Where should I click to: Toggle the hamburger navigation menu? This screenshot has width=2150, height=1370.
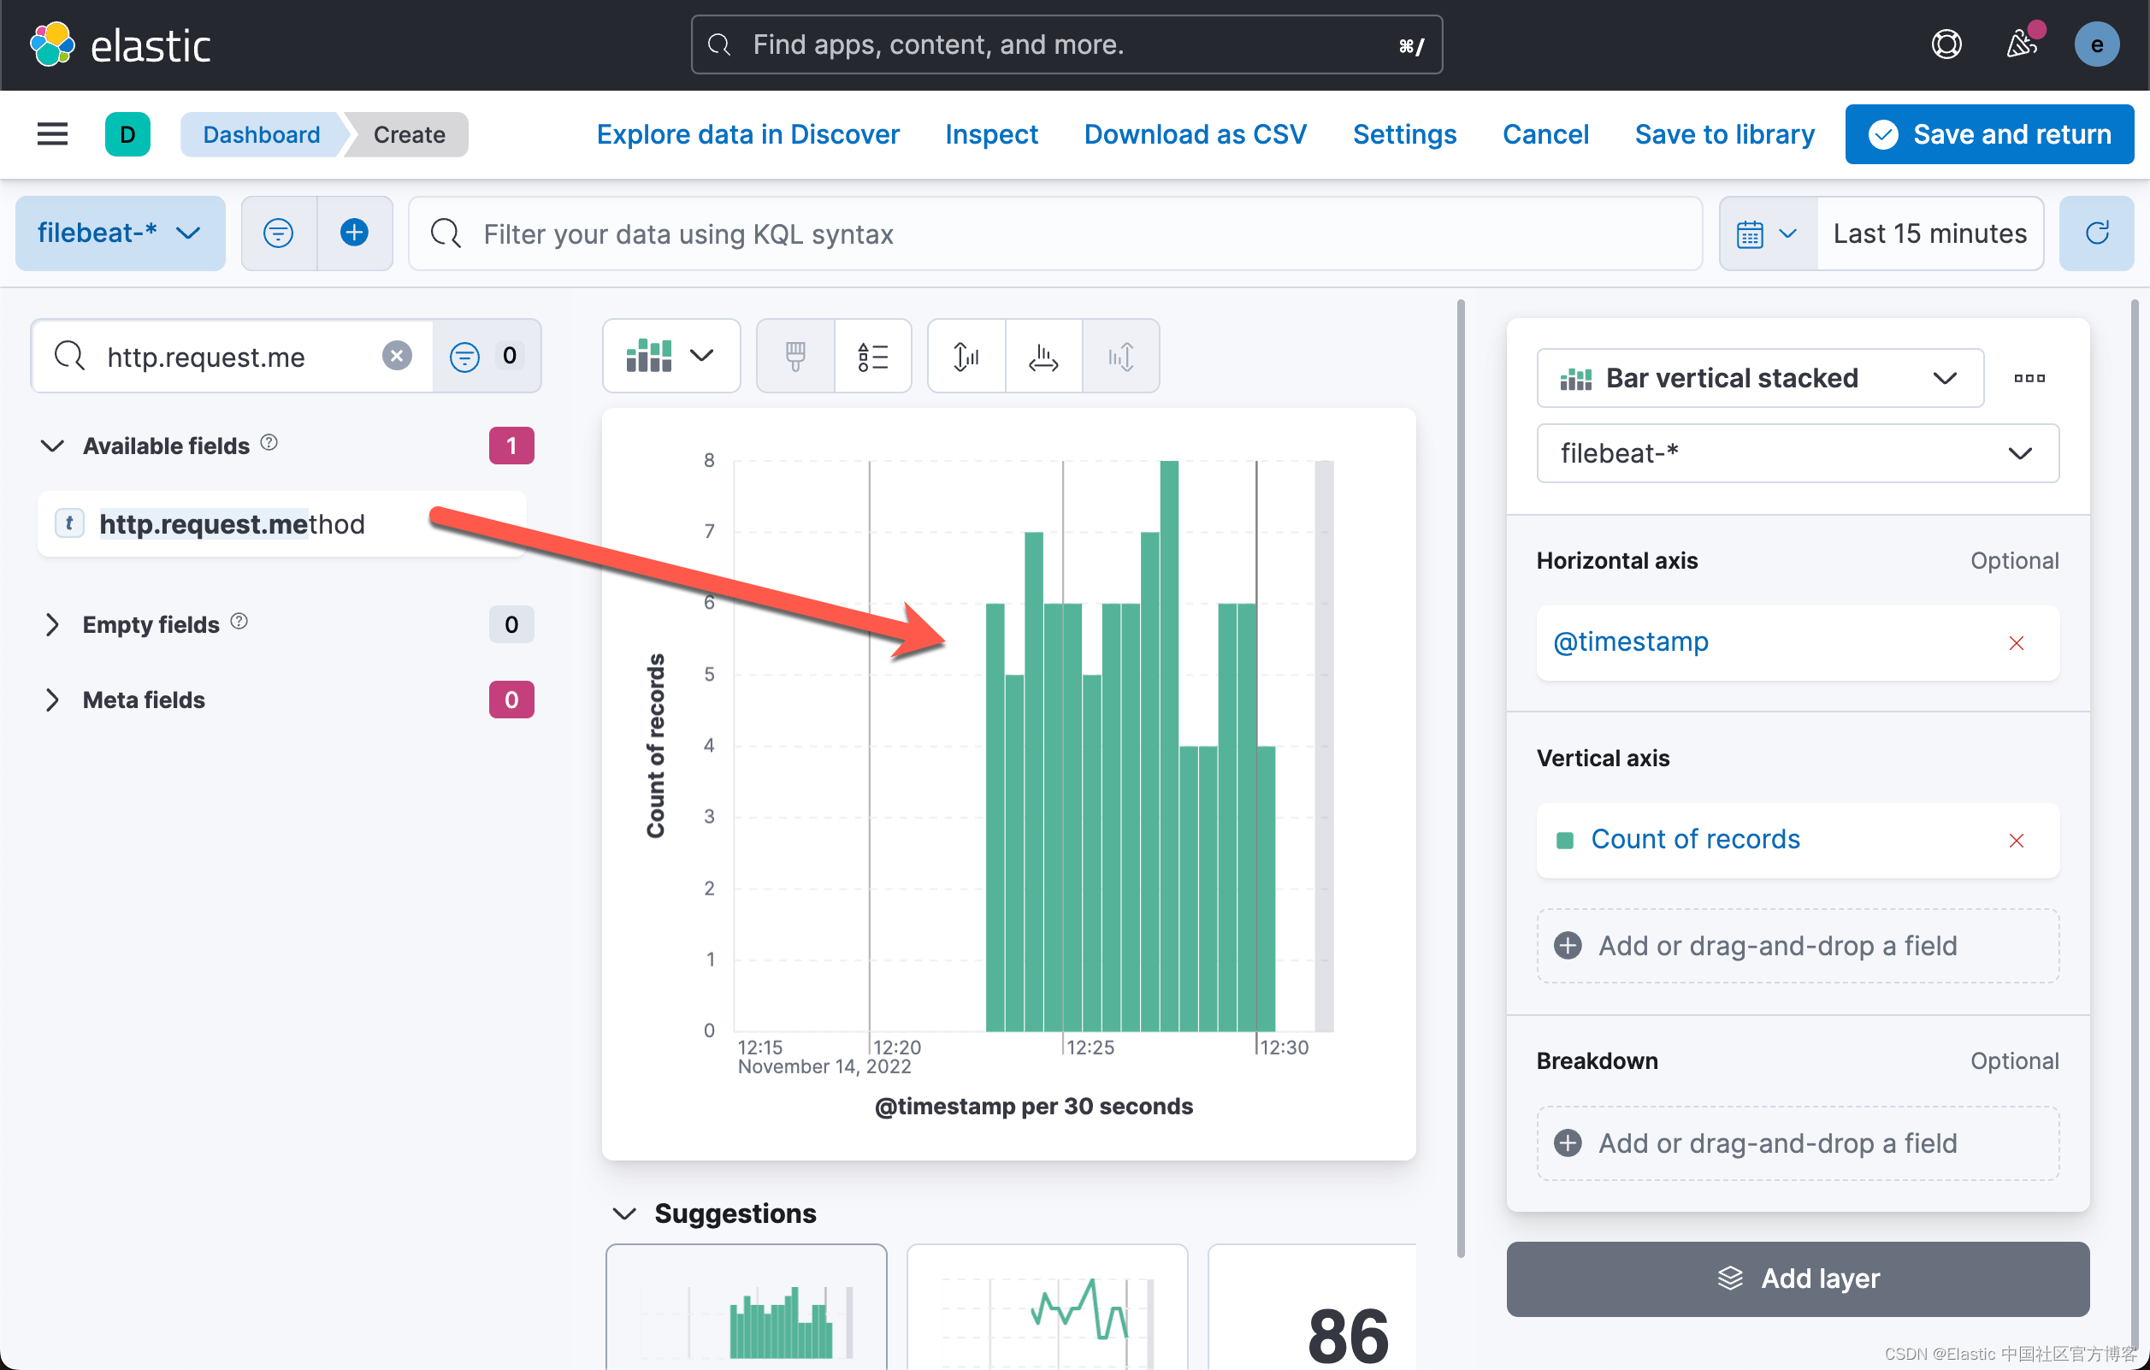point(53,134)
